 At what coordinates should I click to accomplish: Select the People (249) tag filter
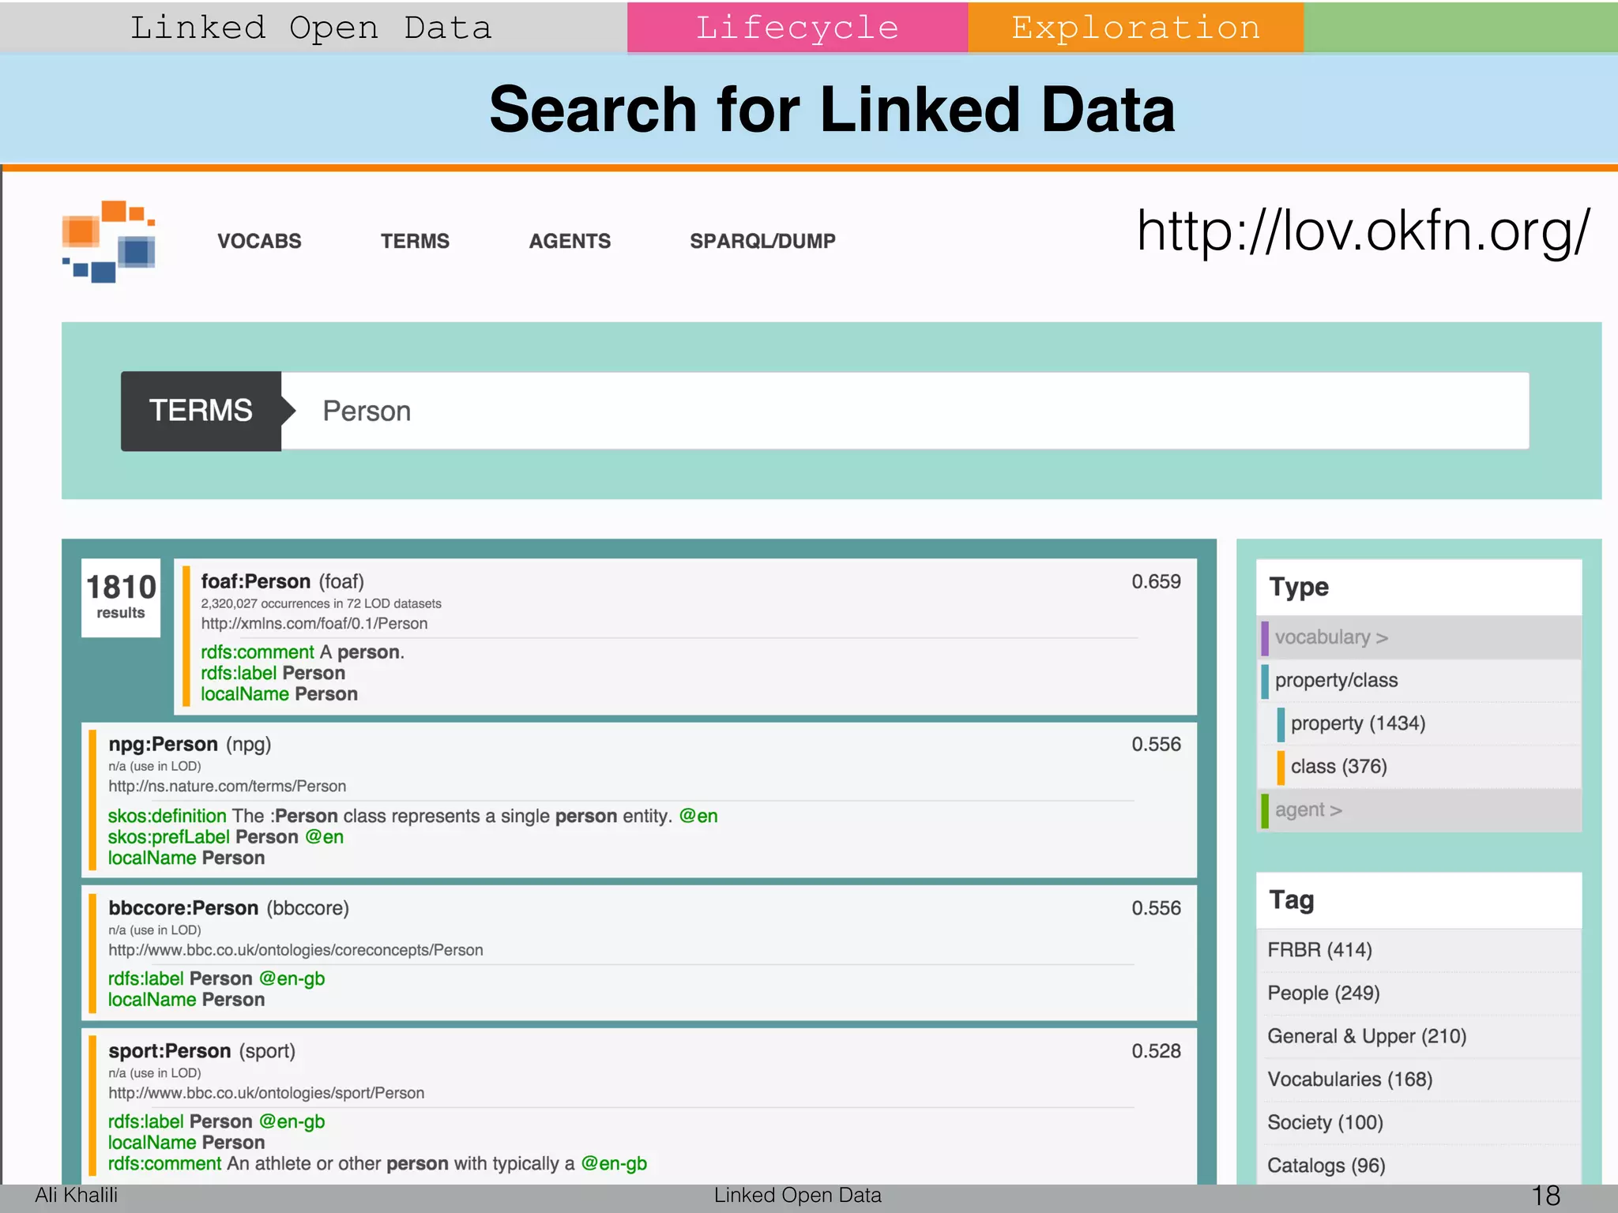pyautogui.click(x=1323, y=993)
